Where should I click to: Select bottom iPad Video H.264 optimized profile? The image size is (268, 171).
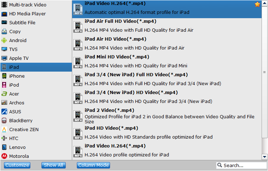(167, 151)
